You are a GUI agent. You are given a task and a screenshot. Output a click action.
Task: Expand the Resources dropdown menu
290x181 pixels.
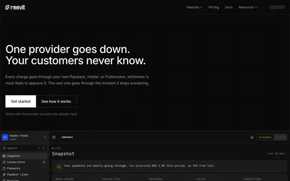coord(248,7)
